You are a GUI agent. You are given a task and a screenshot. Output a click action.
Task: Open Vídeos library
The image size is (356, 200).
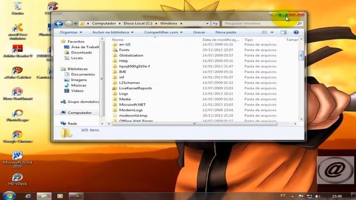point(74,91)
